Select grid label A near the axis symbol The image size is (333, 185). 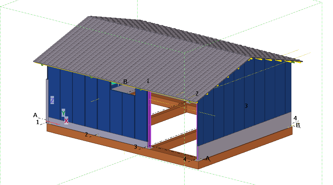(x=35, y=115)
